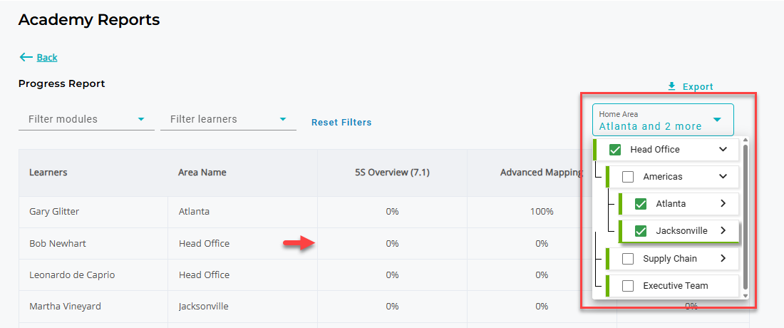Check the Americas checkbox
The height and width of the screenshot is (328, 784).
coord(628,177)
